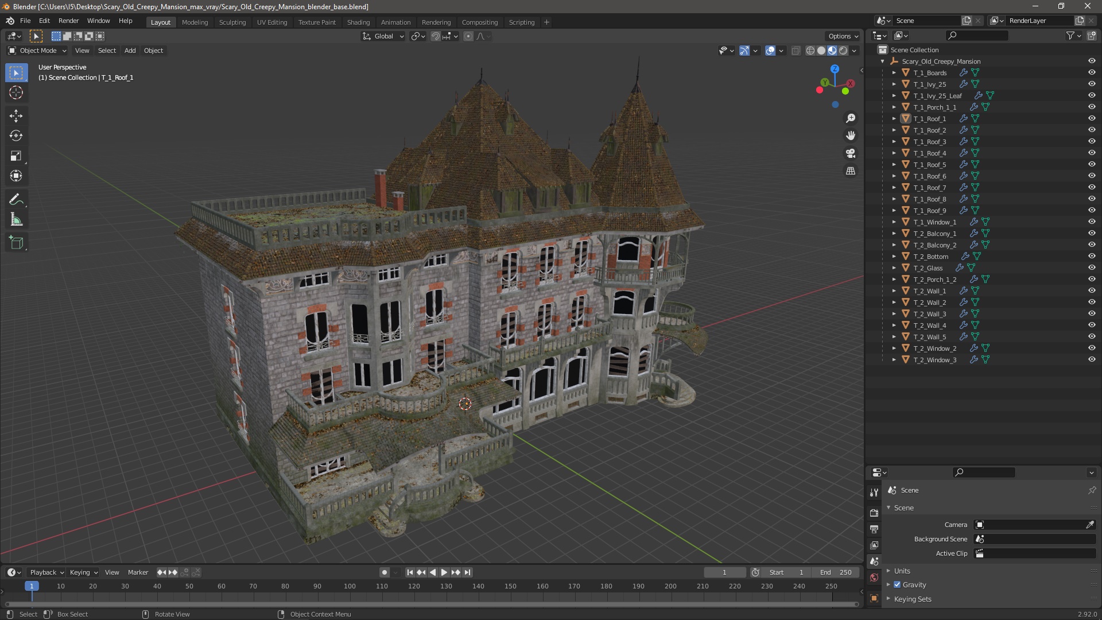Switch to the Scripting workspace tab
The width and height of the screenshot is (1102, 620).
pyautogui.click(x=521, y=21)
